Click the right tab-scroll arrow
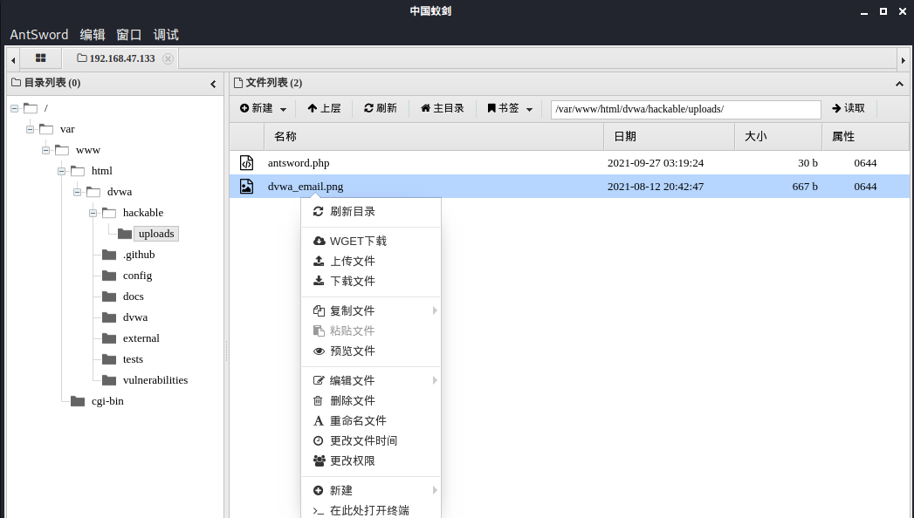Image resolution: width=914 pixels, height=518 pixels. coord(903,59)
